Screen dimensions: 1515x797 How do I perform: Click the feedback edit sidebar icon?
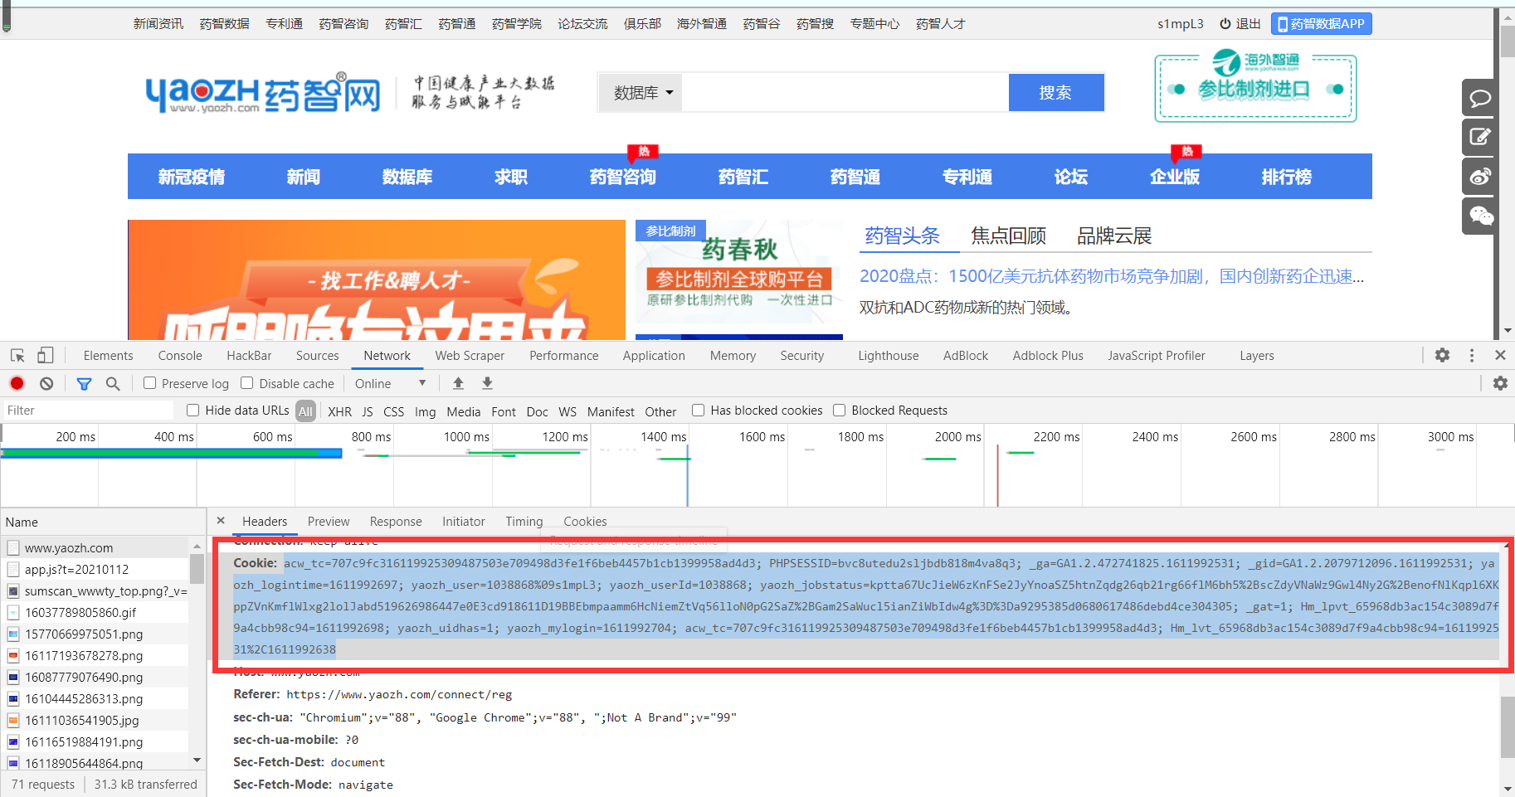point(1479,137)
